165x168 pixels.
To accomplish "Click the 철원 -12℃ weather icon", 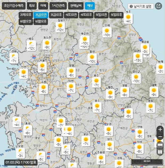I will tap(60, 27).
